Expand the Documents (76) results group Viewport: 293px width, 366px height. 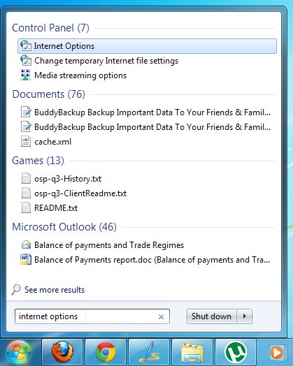click(x=48, y=94)
